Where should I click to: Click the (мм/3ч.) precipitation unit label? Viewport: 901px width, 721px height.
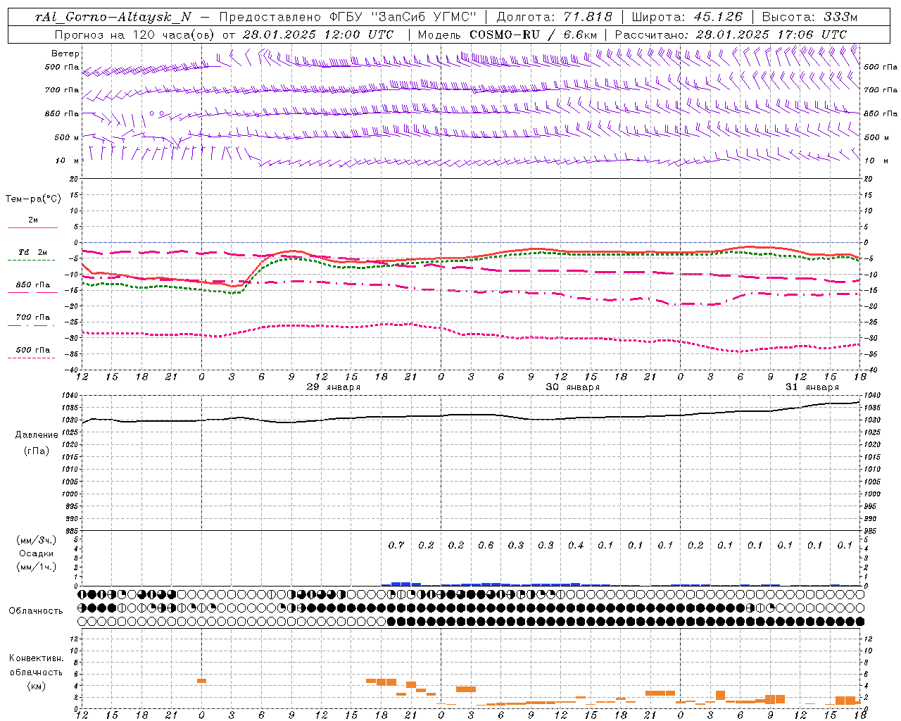tap(37, 540)
